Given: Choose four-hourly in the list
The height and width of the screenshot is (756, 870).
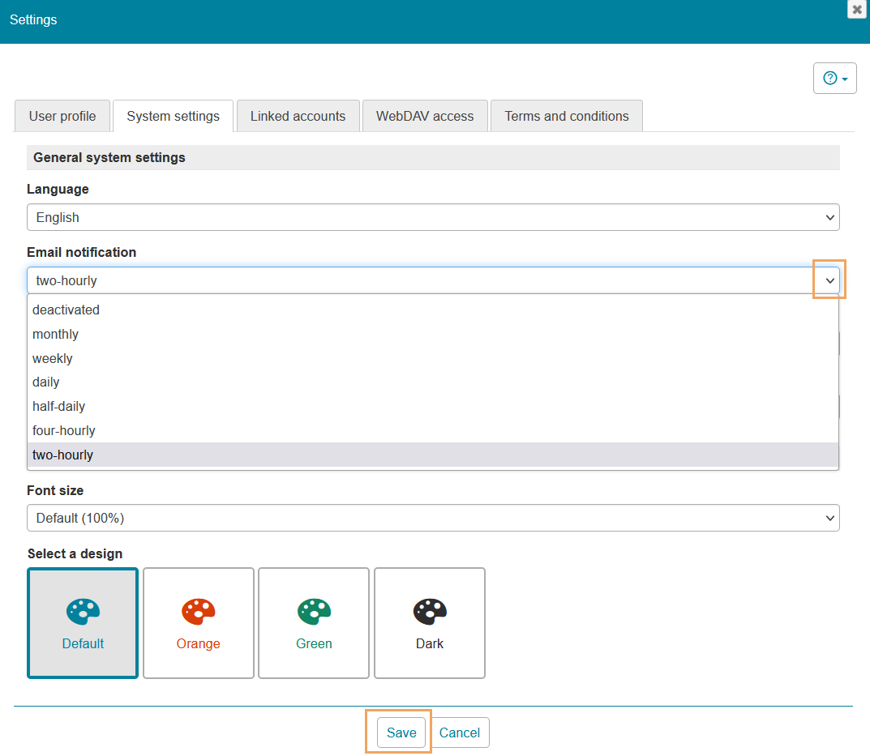Looking at the screenshot, I should [x=64, y=430].
